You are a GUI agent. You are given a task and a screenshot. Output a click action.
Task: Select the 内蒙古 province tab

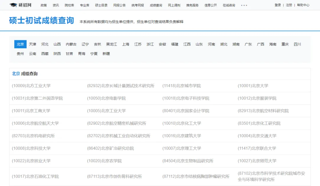(71, 44)
